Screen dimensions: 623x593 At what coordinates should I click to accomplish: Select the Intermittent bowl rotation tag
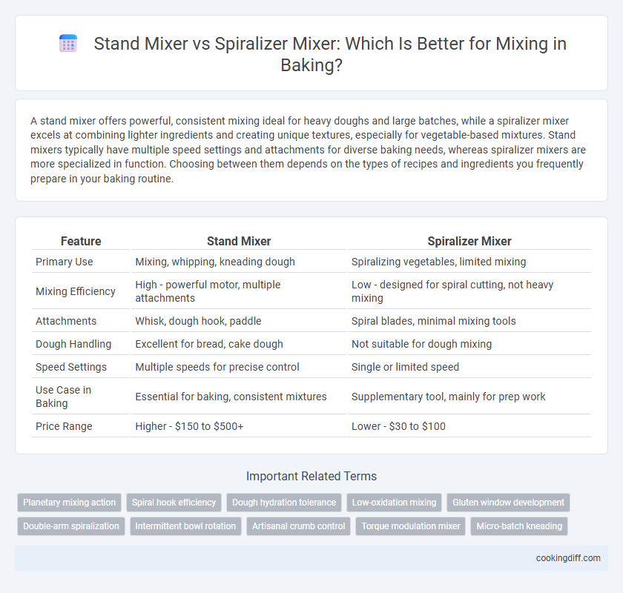(185, 526)
